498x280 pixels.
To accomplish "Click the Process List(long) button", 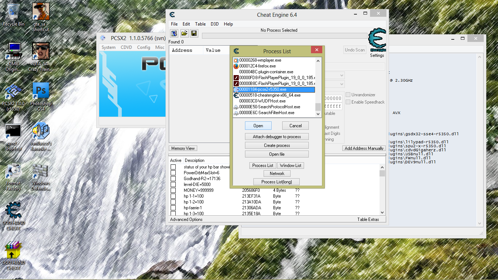I will [277, 182].
